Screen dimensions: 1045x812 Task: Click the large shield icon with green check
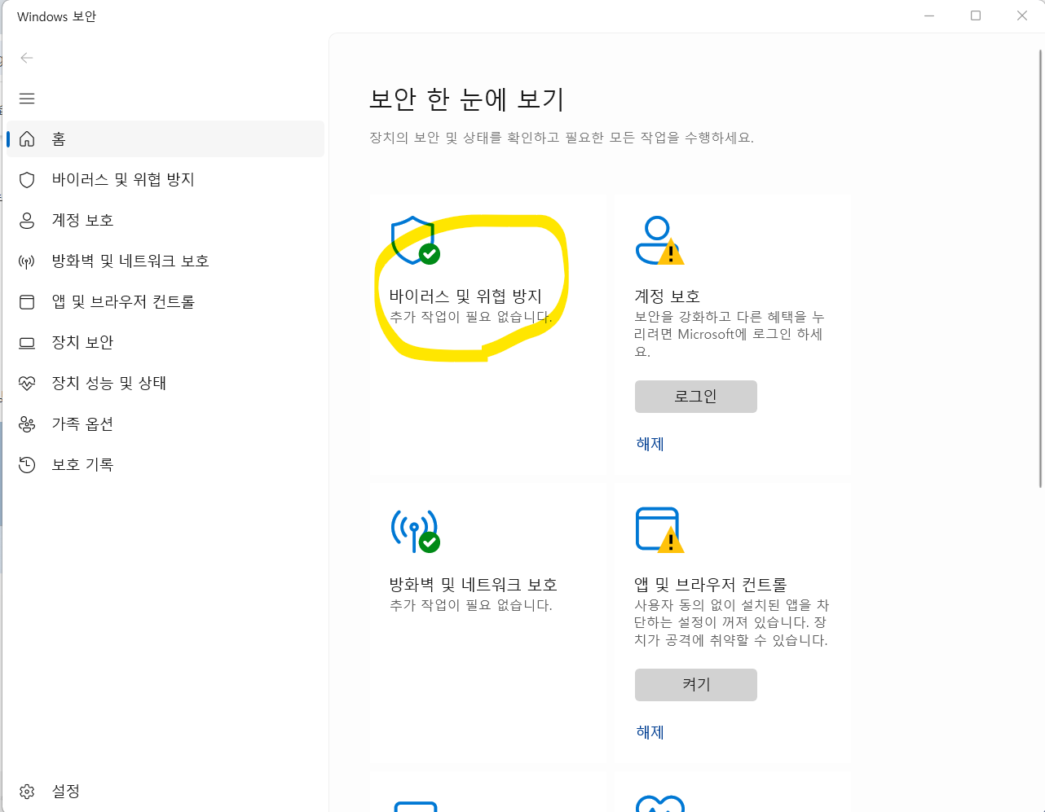click(415, 240)
